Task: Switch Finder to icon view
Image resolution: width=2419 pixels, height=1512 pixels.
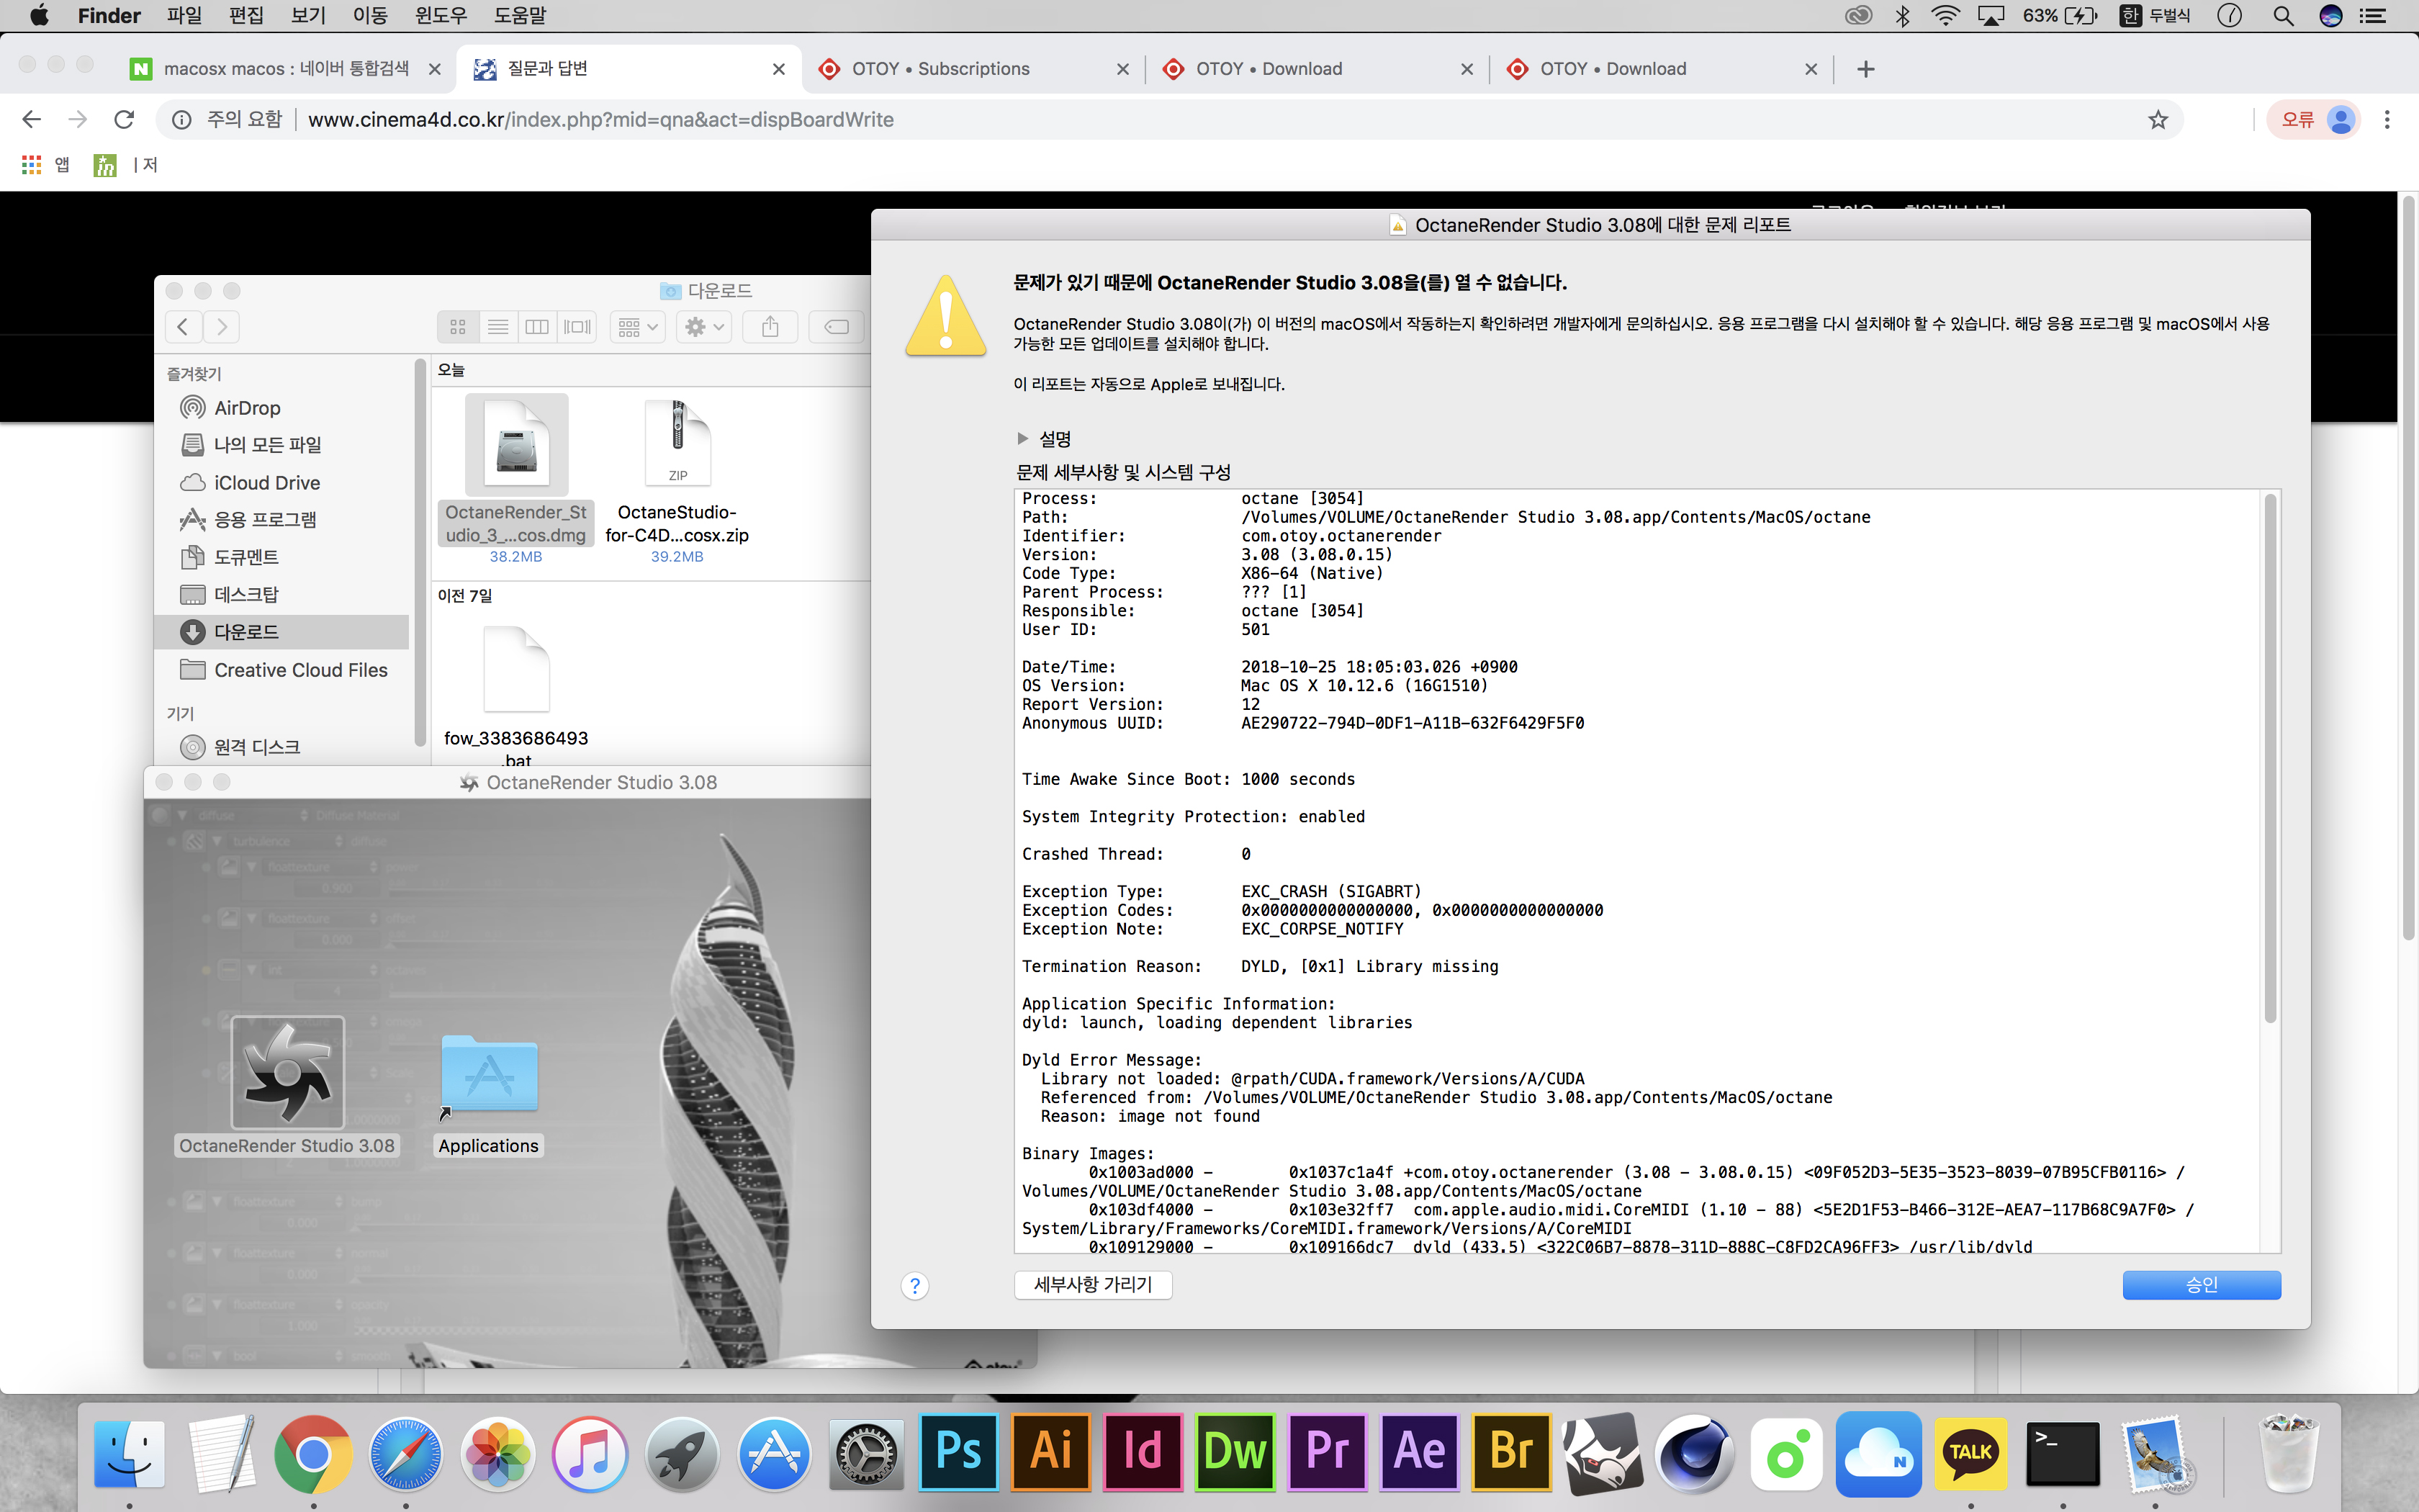Action: pos(458,327)
